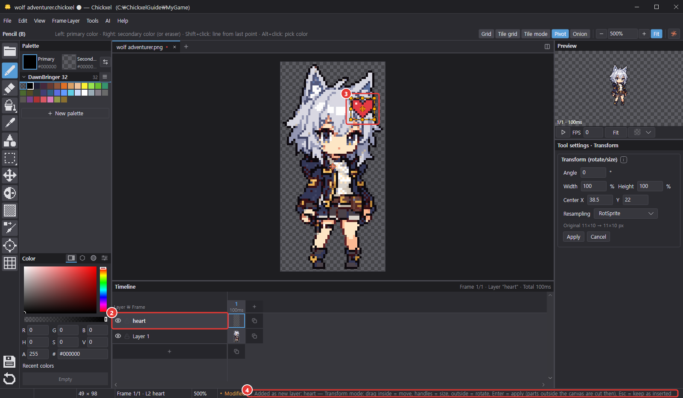The width and height of the screenshot is (683, 398).
Task: Toggle the Grid display
Action: click(x=486, y=34)
